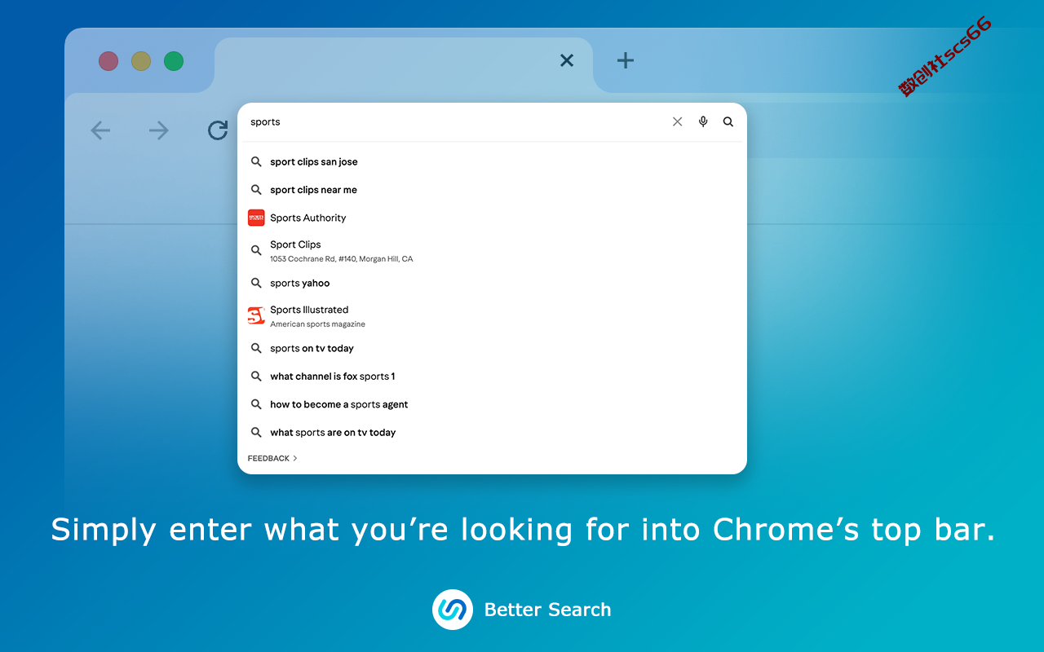Select the sports yahoo suggestion
Viewport: 1044px width, 652px height.
(x=492, y=283)
